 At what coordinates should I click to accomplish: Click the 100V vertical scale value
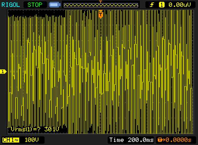pyautogui.click(x=32, y=140)
